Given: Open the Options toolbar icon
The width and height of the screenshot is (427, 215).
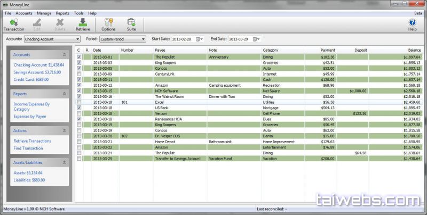Looking at the screenshot, I should [x=108, y=24].
